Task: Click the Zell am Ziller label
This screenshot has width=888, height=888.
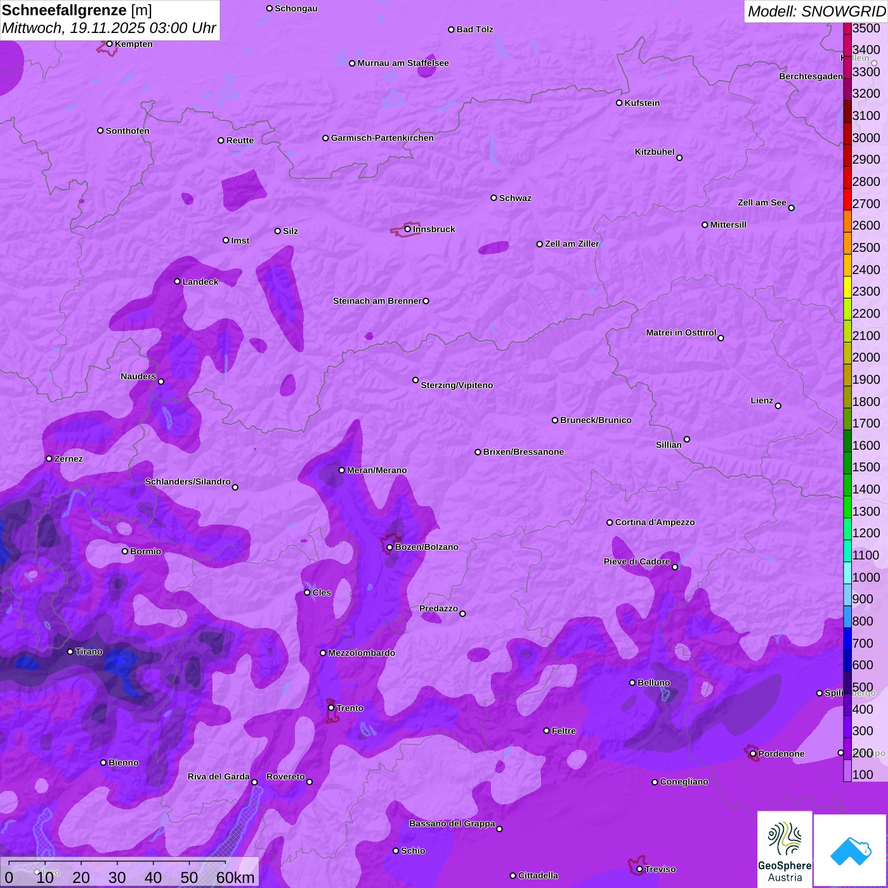Action: (x=572, y=244)
